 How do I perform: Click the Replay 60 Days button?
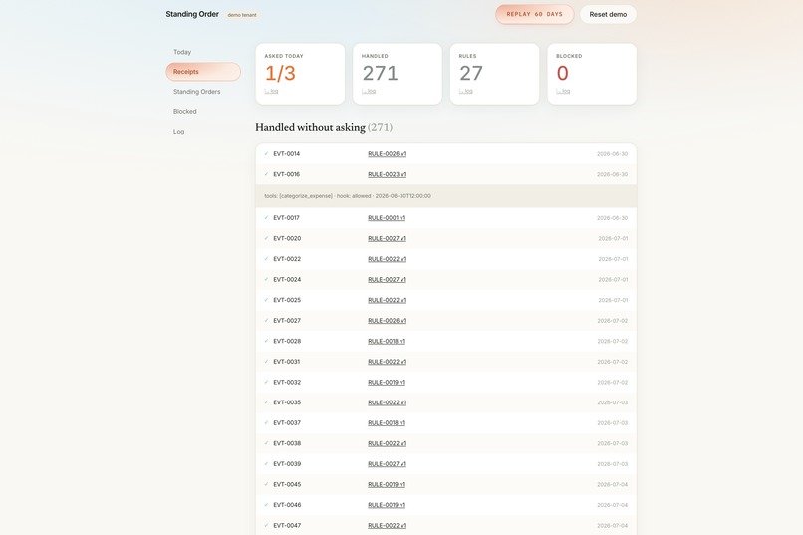(534, 14)
